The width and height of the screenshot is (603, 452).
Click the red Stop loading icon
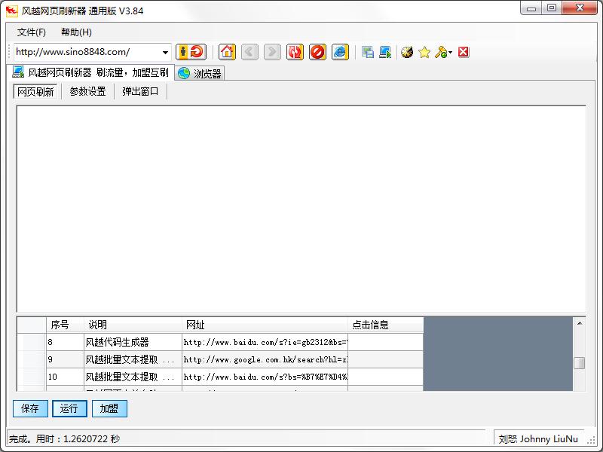click(x=317, y=52)
